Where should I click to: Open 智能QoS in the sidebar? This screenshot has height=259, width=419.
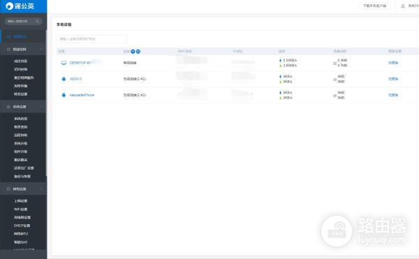pos(20,242)
